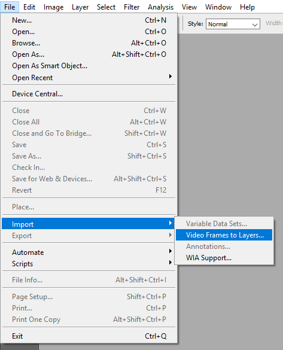Choose New from the File menu
The image size is (283, 350).
tap(89, 20)
